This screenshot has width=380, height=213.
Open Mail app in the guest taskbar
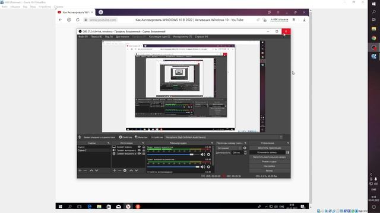click(x=118, y=206)
